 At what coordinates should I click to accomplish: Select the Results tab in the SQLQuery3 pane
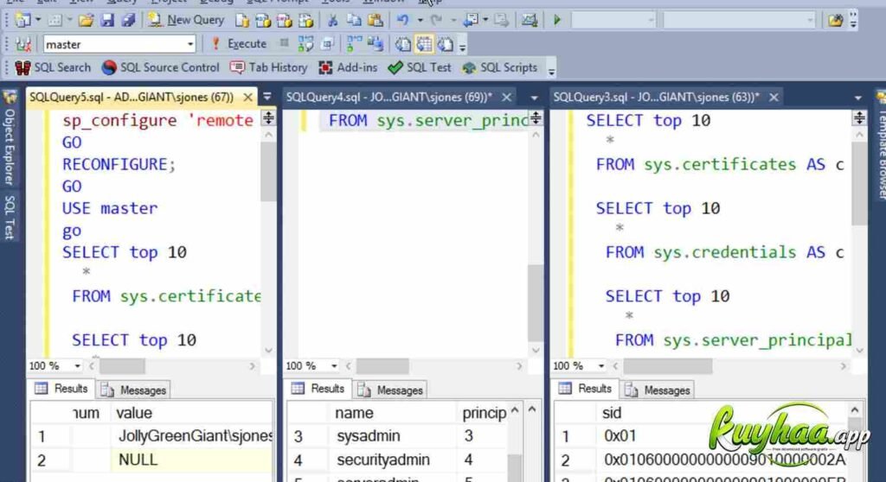[585, 389]
